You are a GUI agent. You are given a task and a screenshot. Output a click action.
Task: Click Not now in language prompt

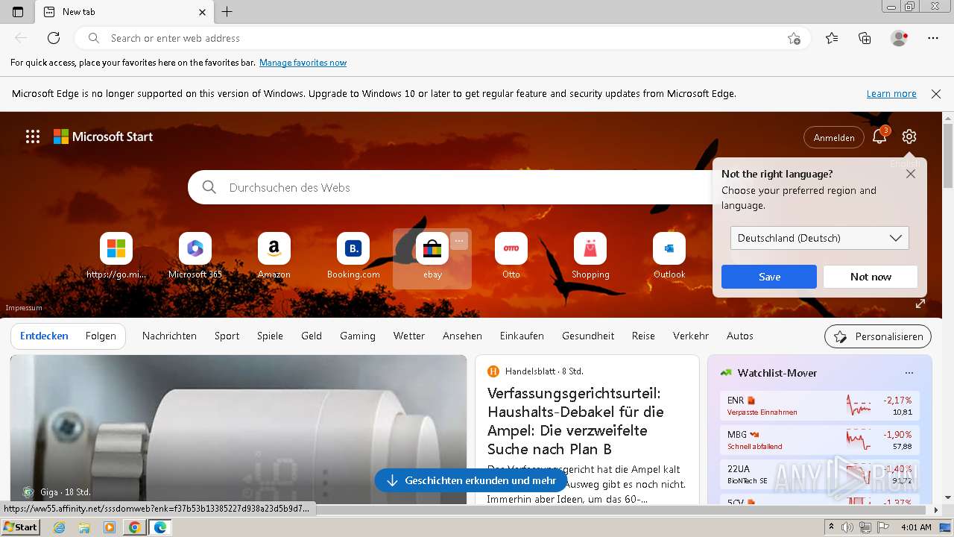[871, 277]
